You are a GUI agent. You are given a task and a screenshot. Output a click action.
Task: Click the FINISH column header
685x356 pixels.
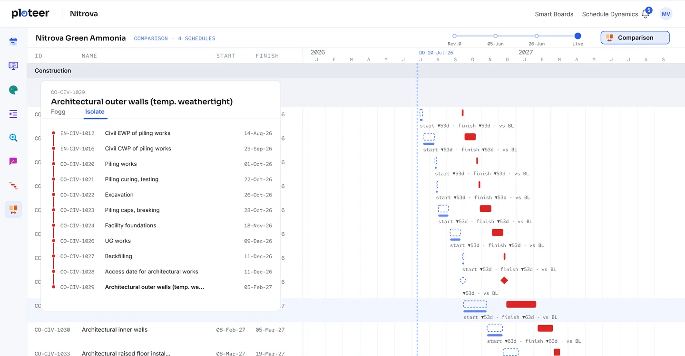(x=267, y=56)
